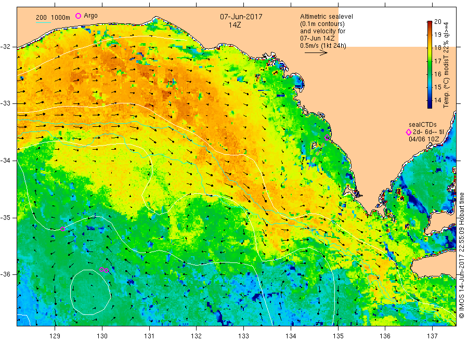Click the '200 1000m' depth legend text
This screenshot has width=468, height=343.
tap(53, 17)
